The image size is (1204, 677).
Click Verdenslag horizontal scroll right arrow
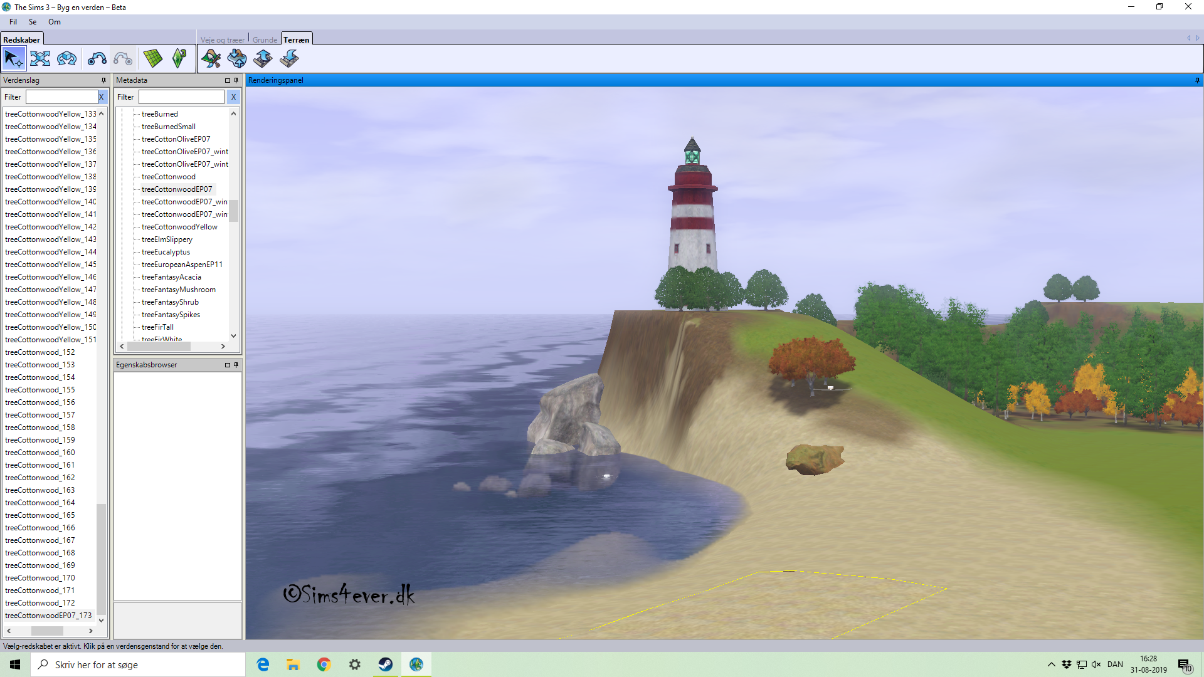[91, 631]
